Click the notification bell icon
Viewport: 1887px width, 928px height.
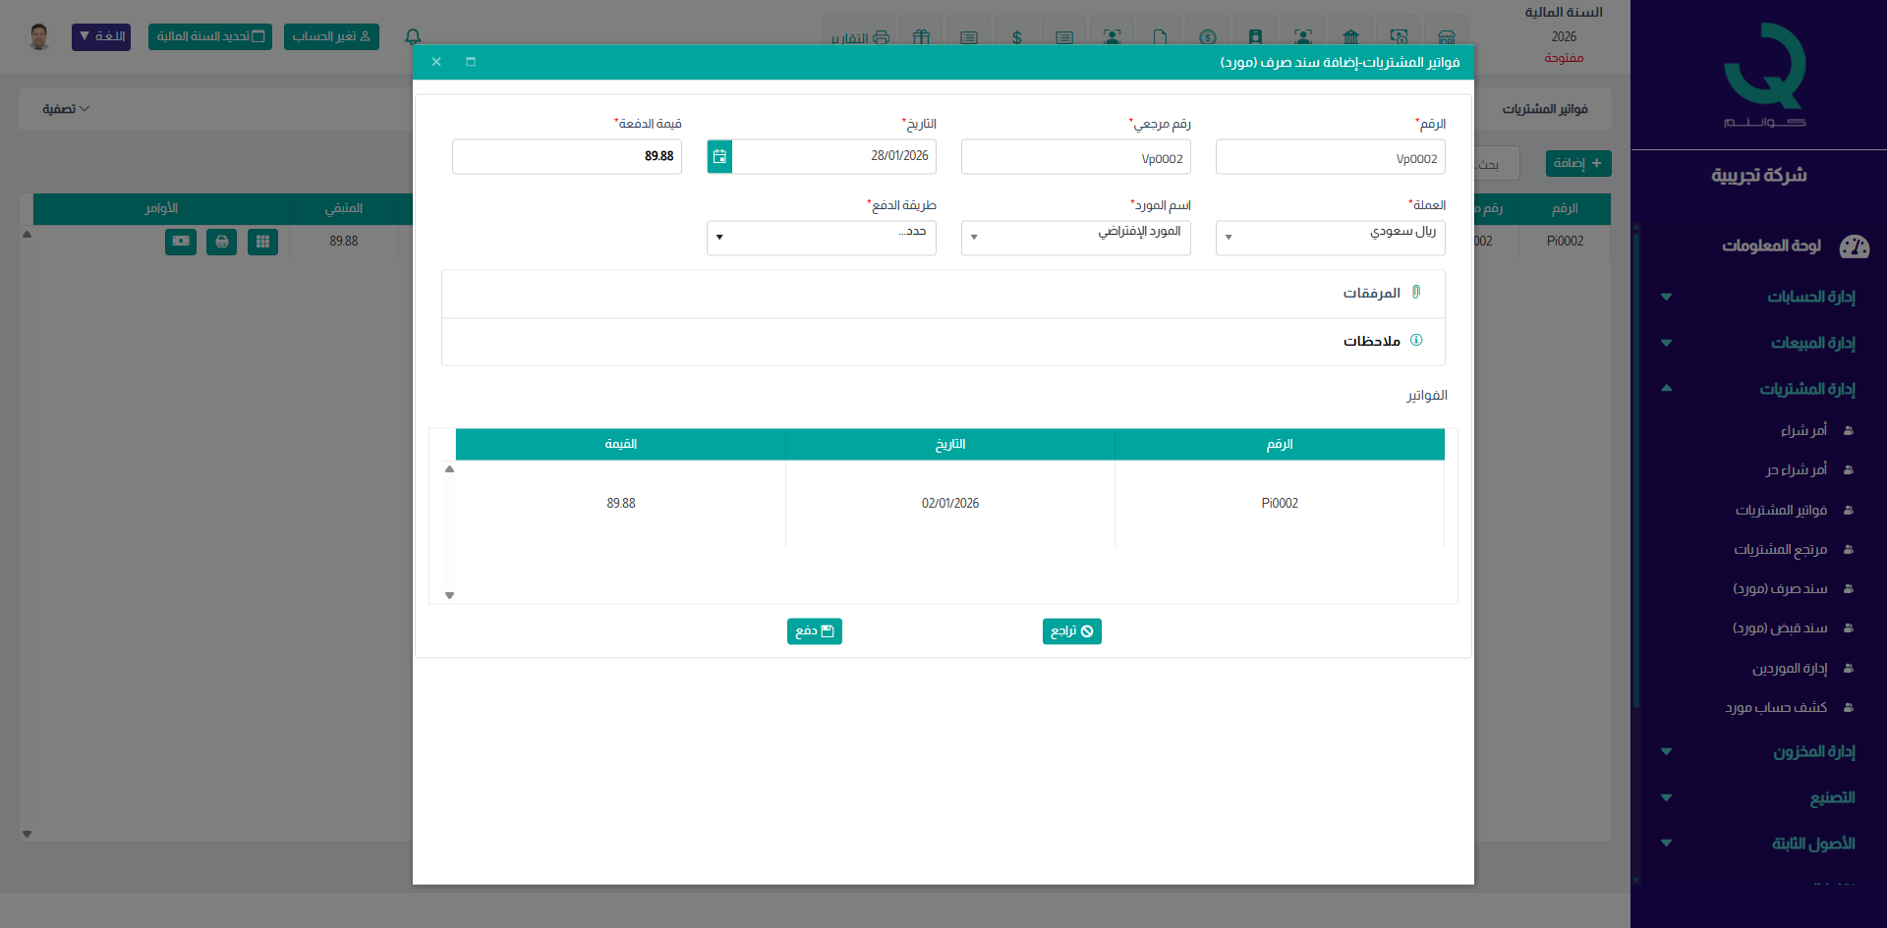pyautogui.click(x=413, y=37)
